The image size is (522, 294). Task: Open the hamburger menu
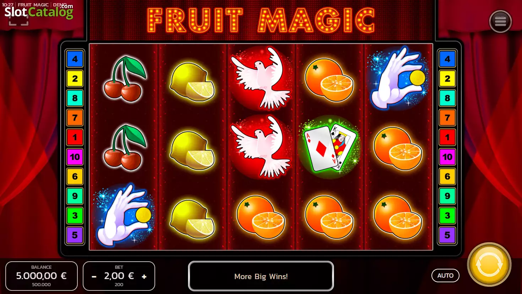coord(500,22)
